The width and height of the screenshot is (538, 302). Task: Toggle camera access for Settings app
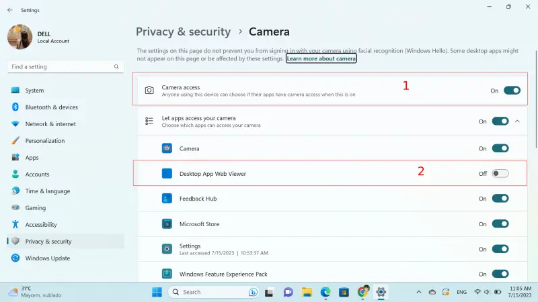[x=500, y=249]
